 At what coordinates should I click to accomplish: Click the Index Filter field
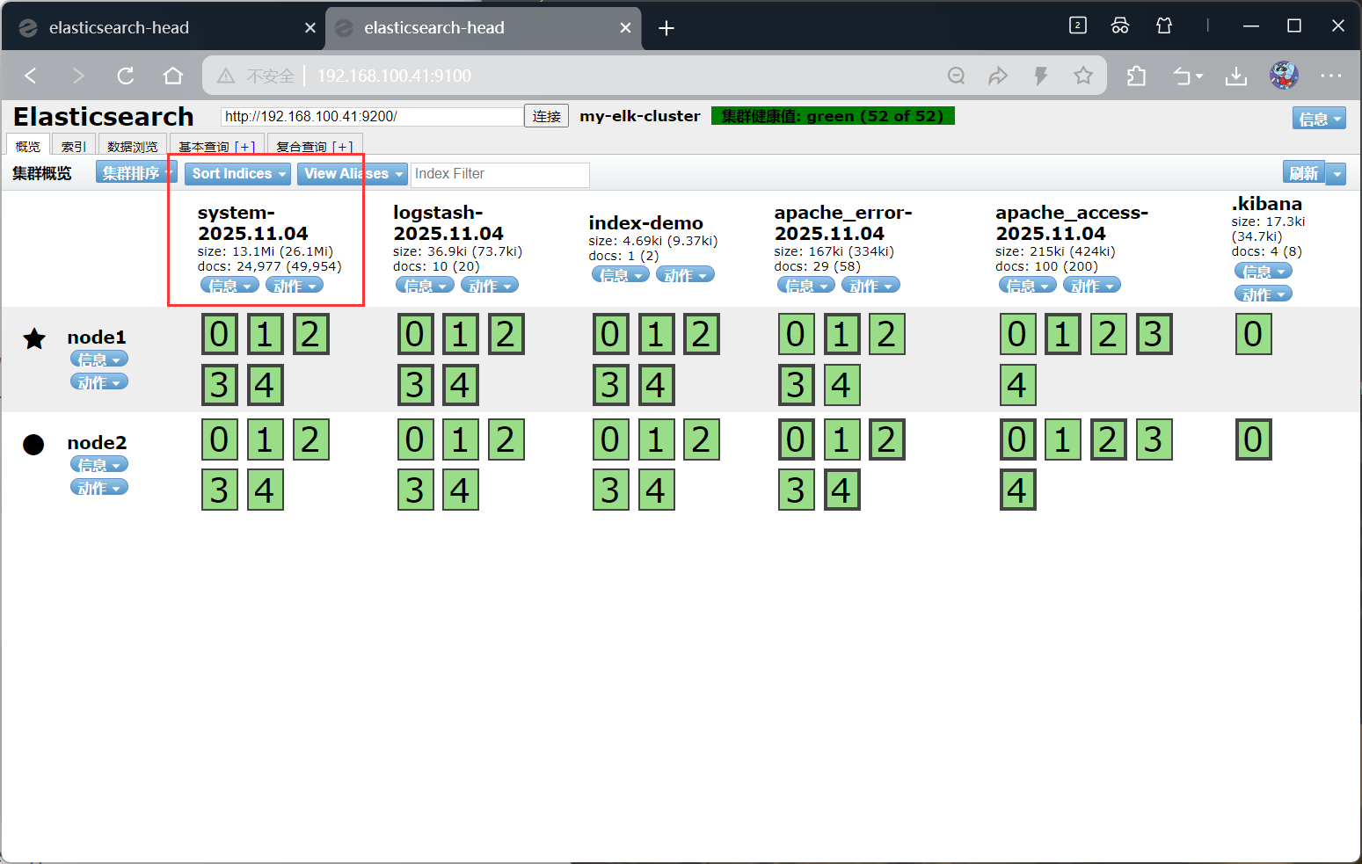tap(499, 174)
